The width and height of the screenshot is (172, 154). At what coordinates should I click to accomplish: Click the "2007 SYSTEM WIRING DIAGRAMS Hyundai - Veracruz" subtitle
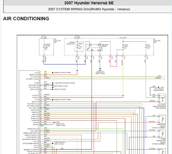click(x=89, y=9)
